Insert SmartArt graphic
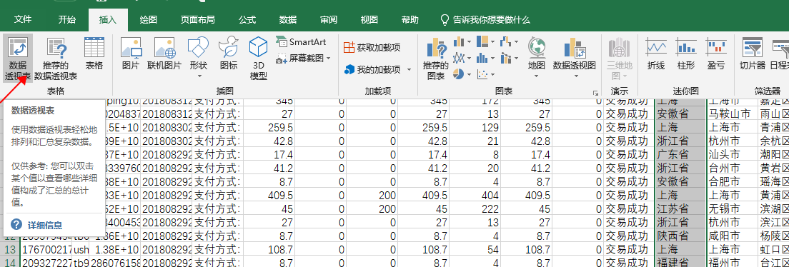The height and width of the screenshot is (267, 789). (x=302, y=41)
